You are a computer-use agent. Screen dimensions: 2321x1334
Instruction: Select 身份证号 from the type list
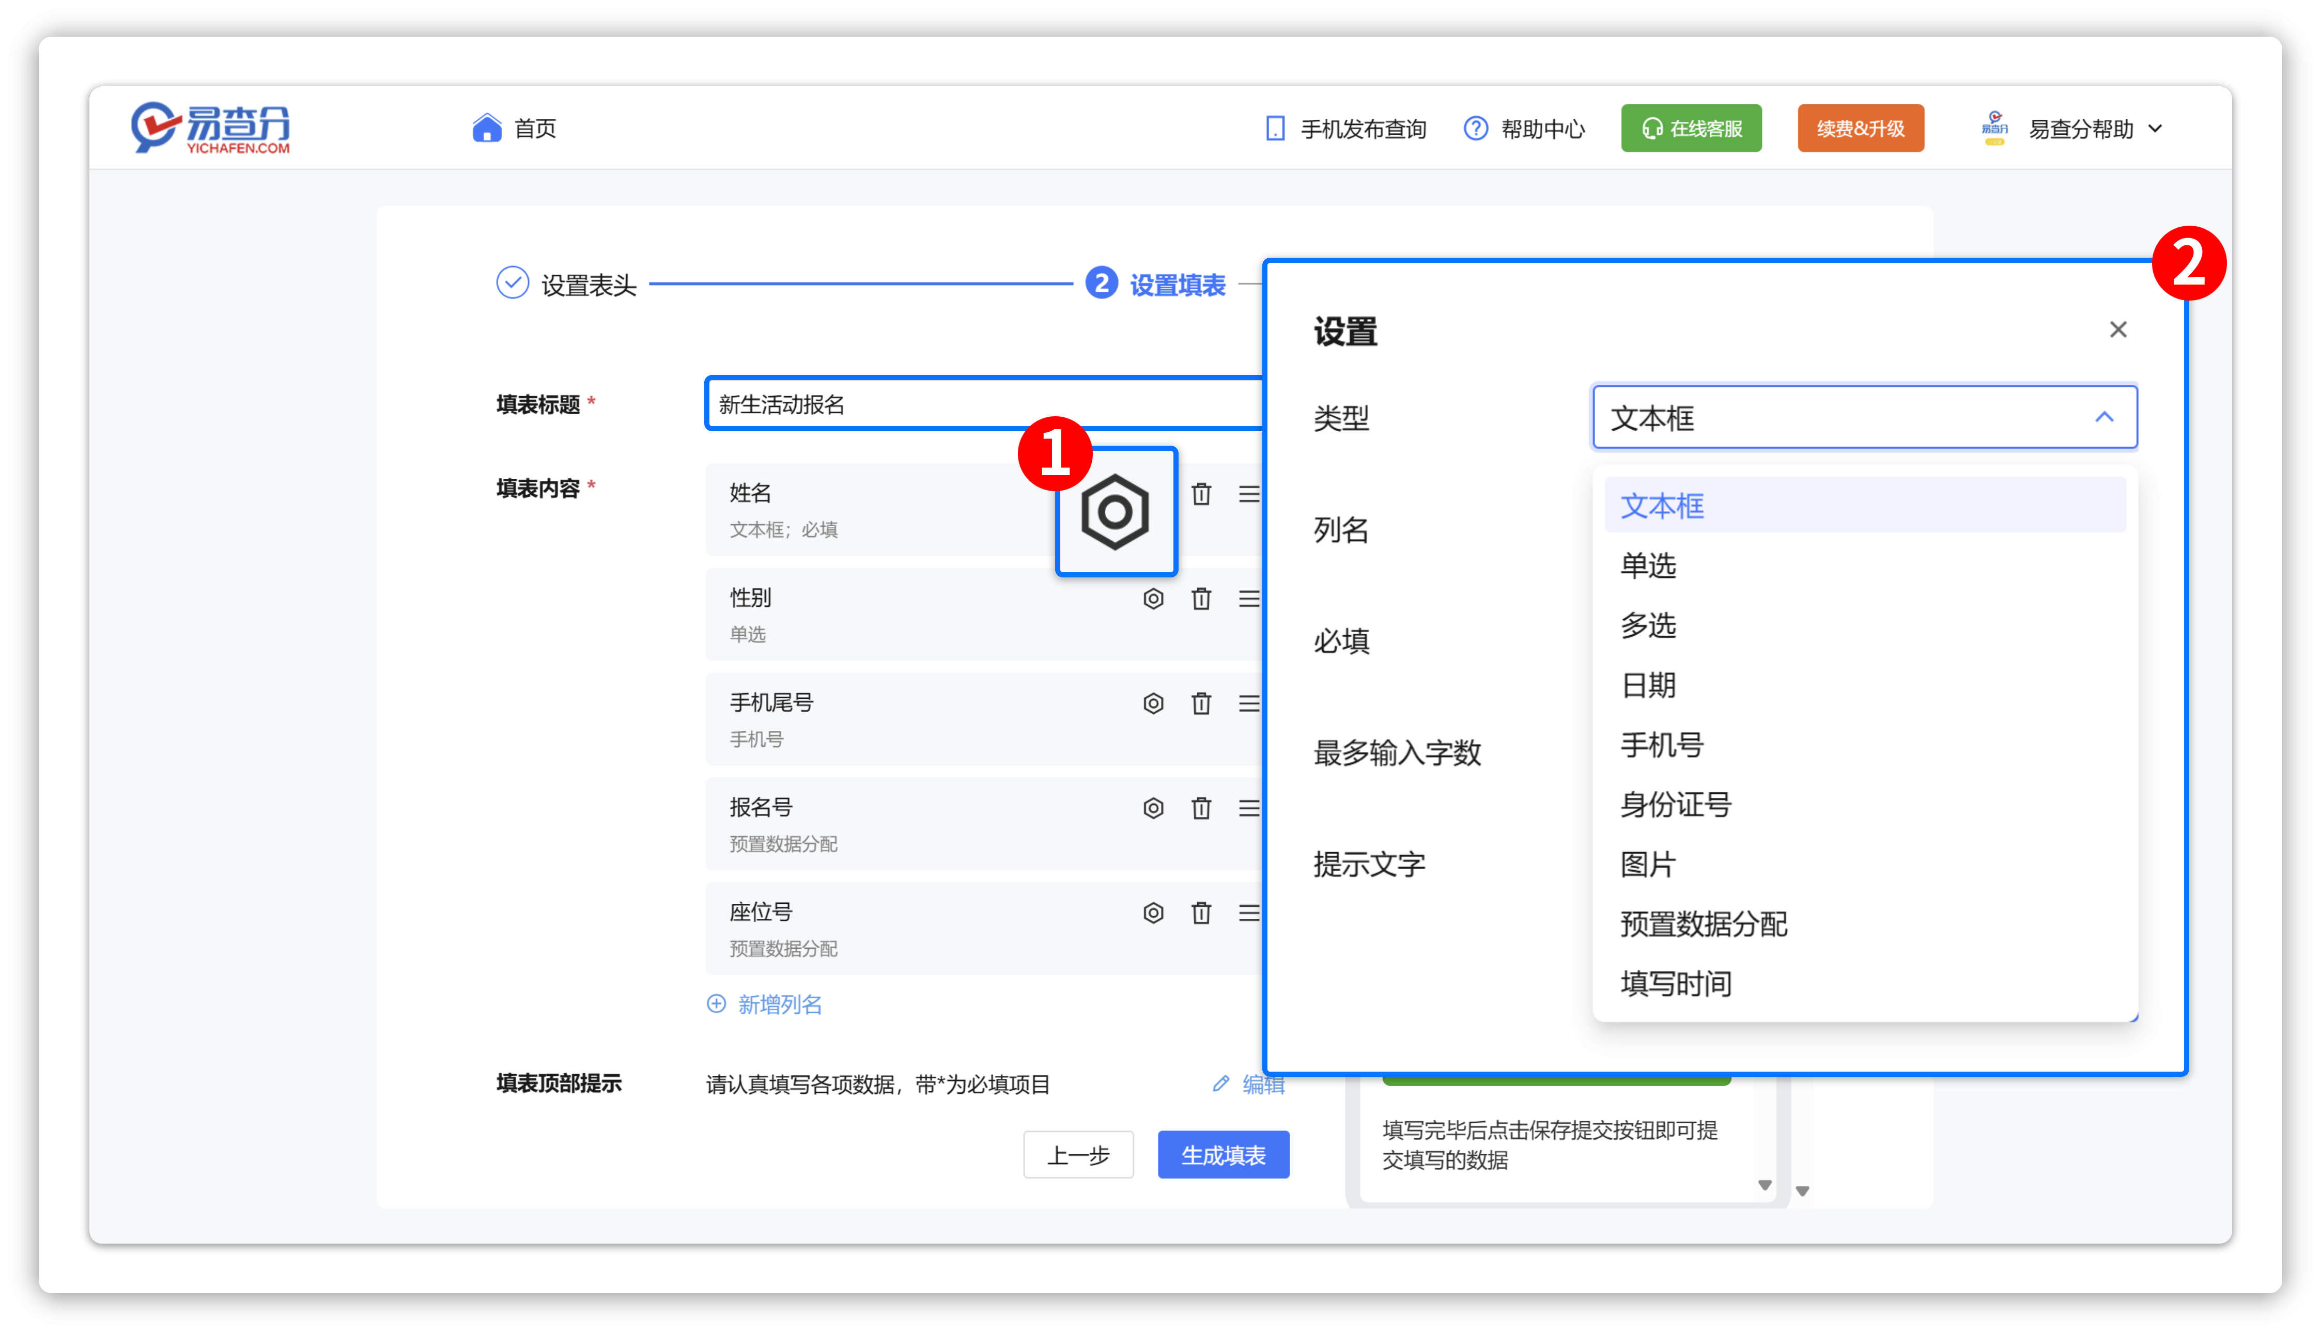[1865, 804]
